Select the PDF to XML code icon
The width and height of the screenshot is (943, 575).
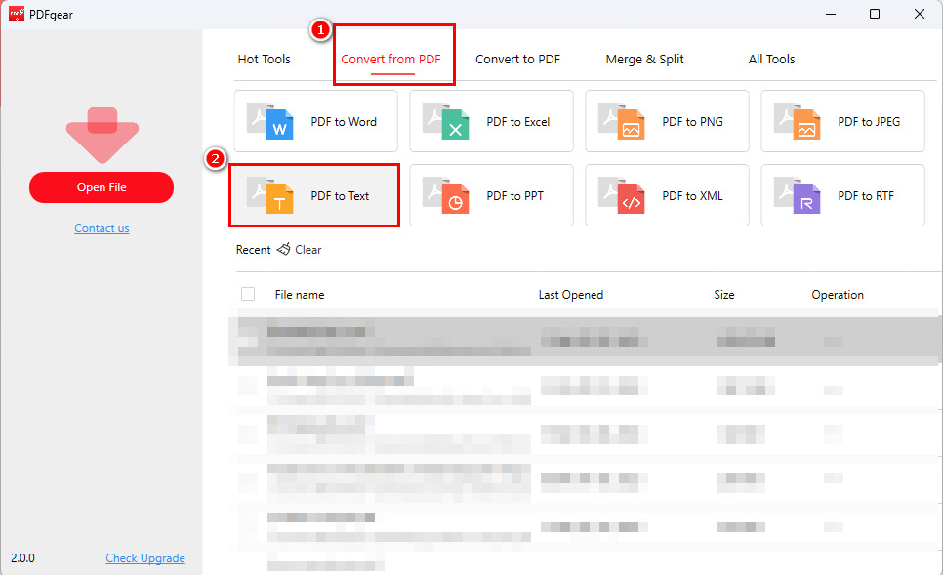click(x=621, y=195)
